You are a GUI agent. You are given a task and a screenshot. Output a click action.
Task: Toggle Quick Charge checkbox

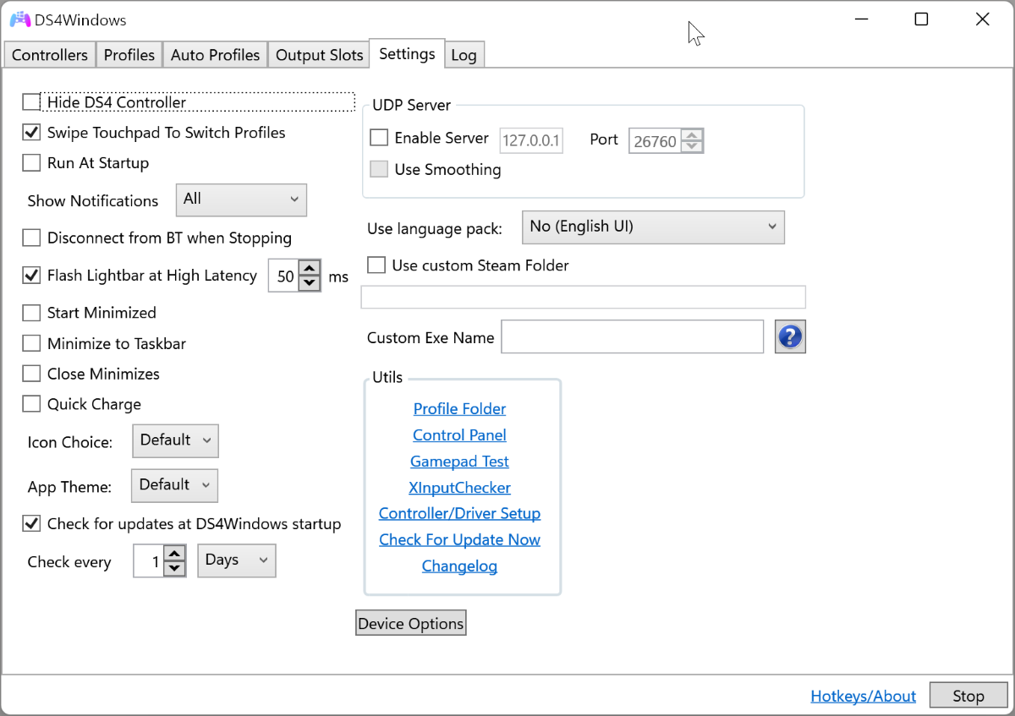point(31,404)
